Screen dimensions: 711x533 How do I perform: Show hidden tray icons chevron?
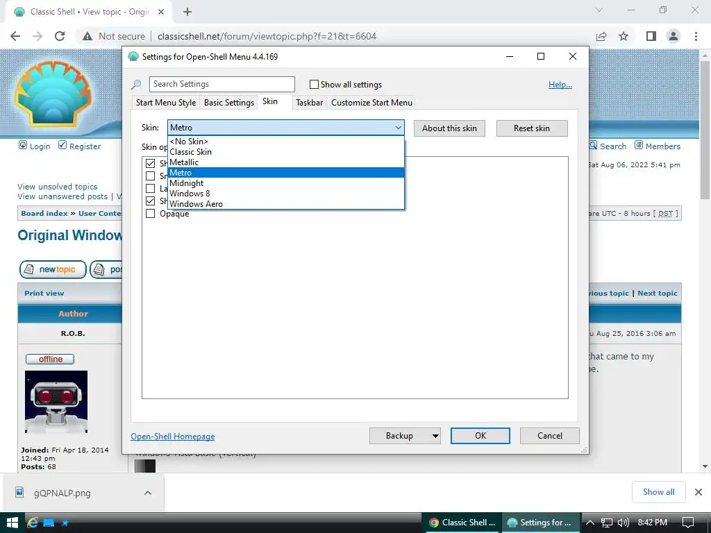tap(590, 523)
